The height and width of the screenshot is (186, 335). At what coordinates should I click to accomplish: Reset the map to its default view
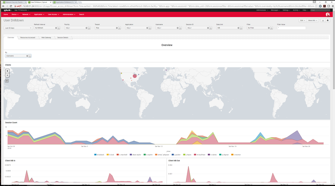pyautogui.click(x=7, y=81)
